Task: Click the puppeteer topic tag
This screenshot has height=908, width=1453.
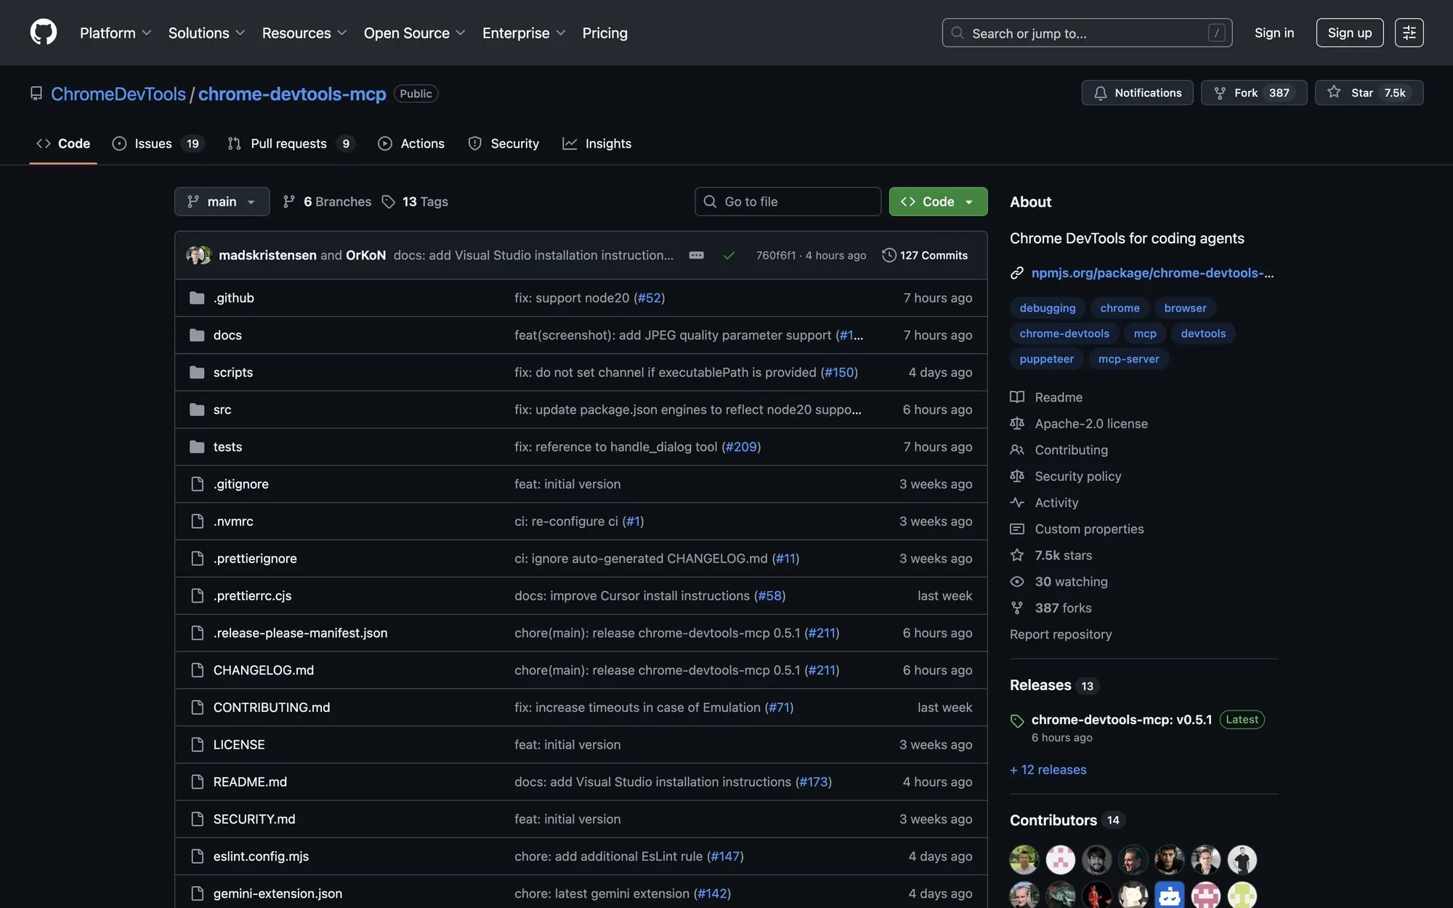Action: tap(1046, 359)
